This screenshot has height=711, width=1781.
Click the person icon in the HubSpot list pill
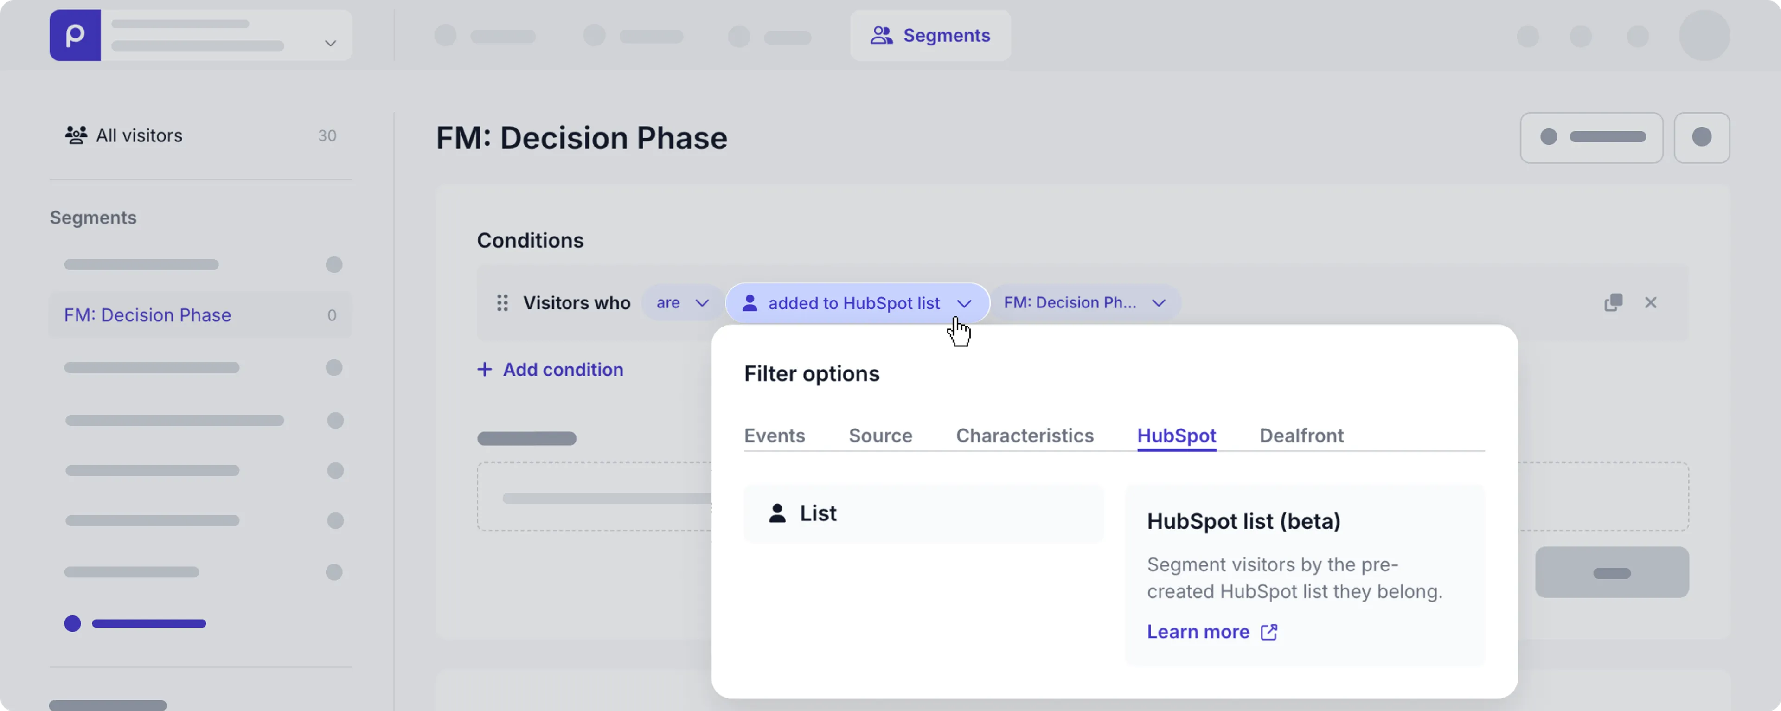click(x=750, y=302)
